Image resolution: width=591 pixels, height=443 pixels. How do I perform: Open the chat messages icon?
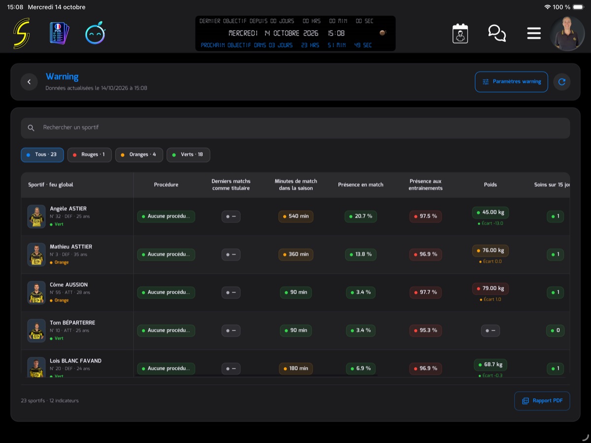497,34
